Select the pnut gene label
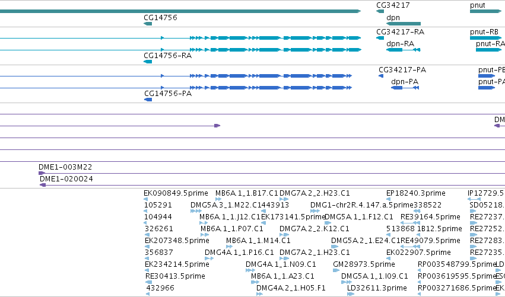Viewport: 505px width, 297px height. [478, 5]
